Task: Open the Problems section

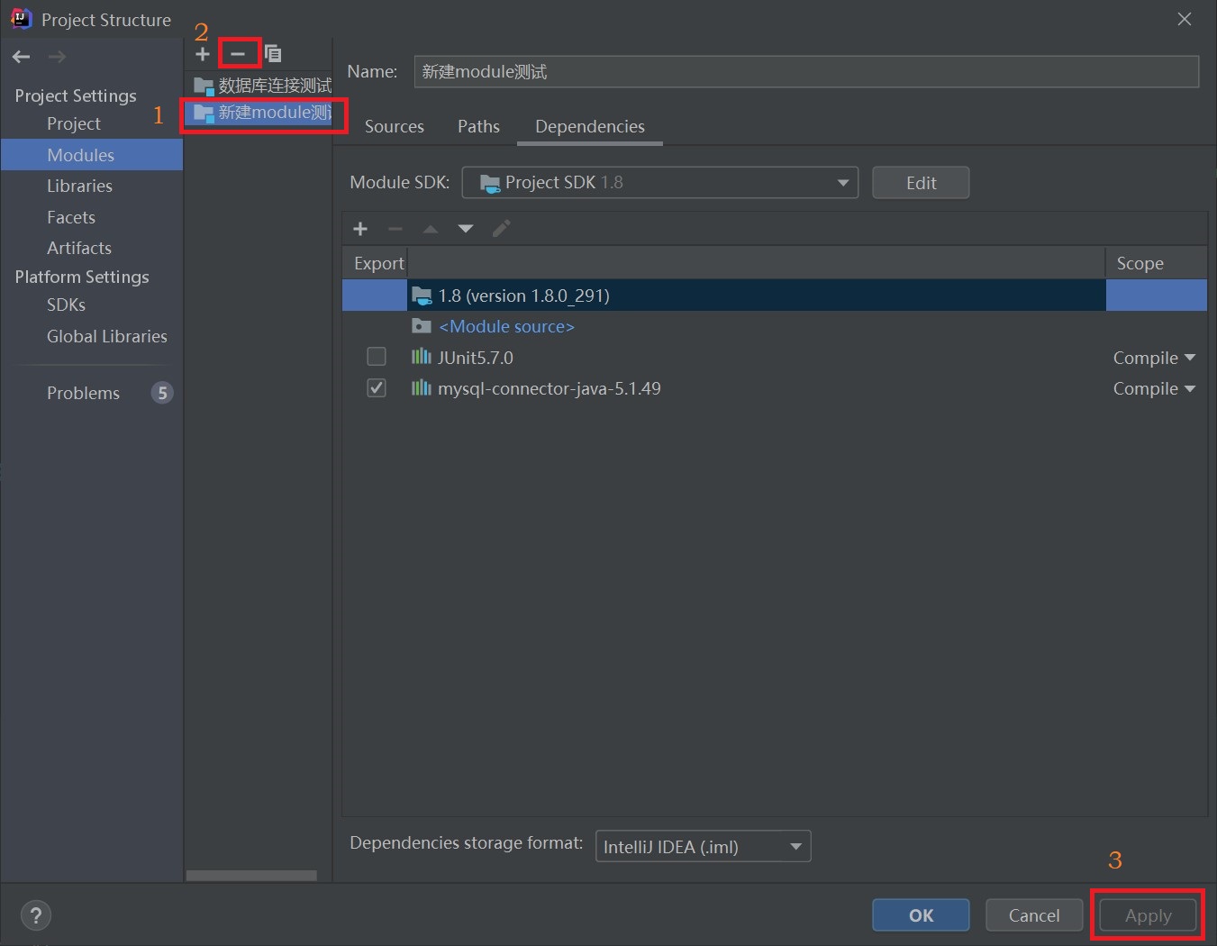Action: click(x=83, y=393)
